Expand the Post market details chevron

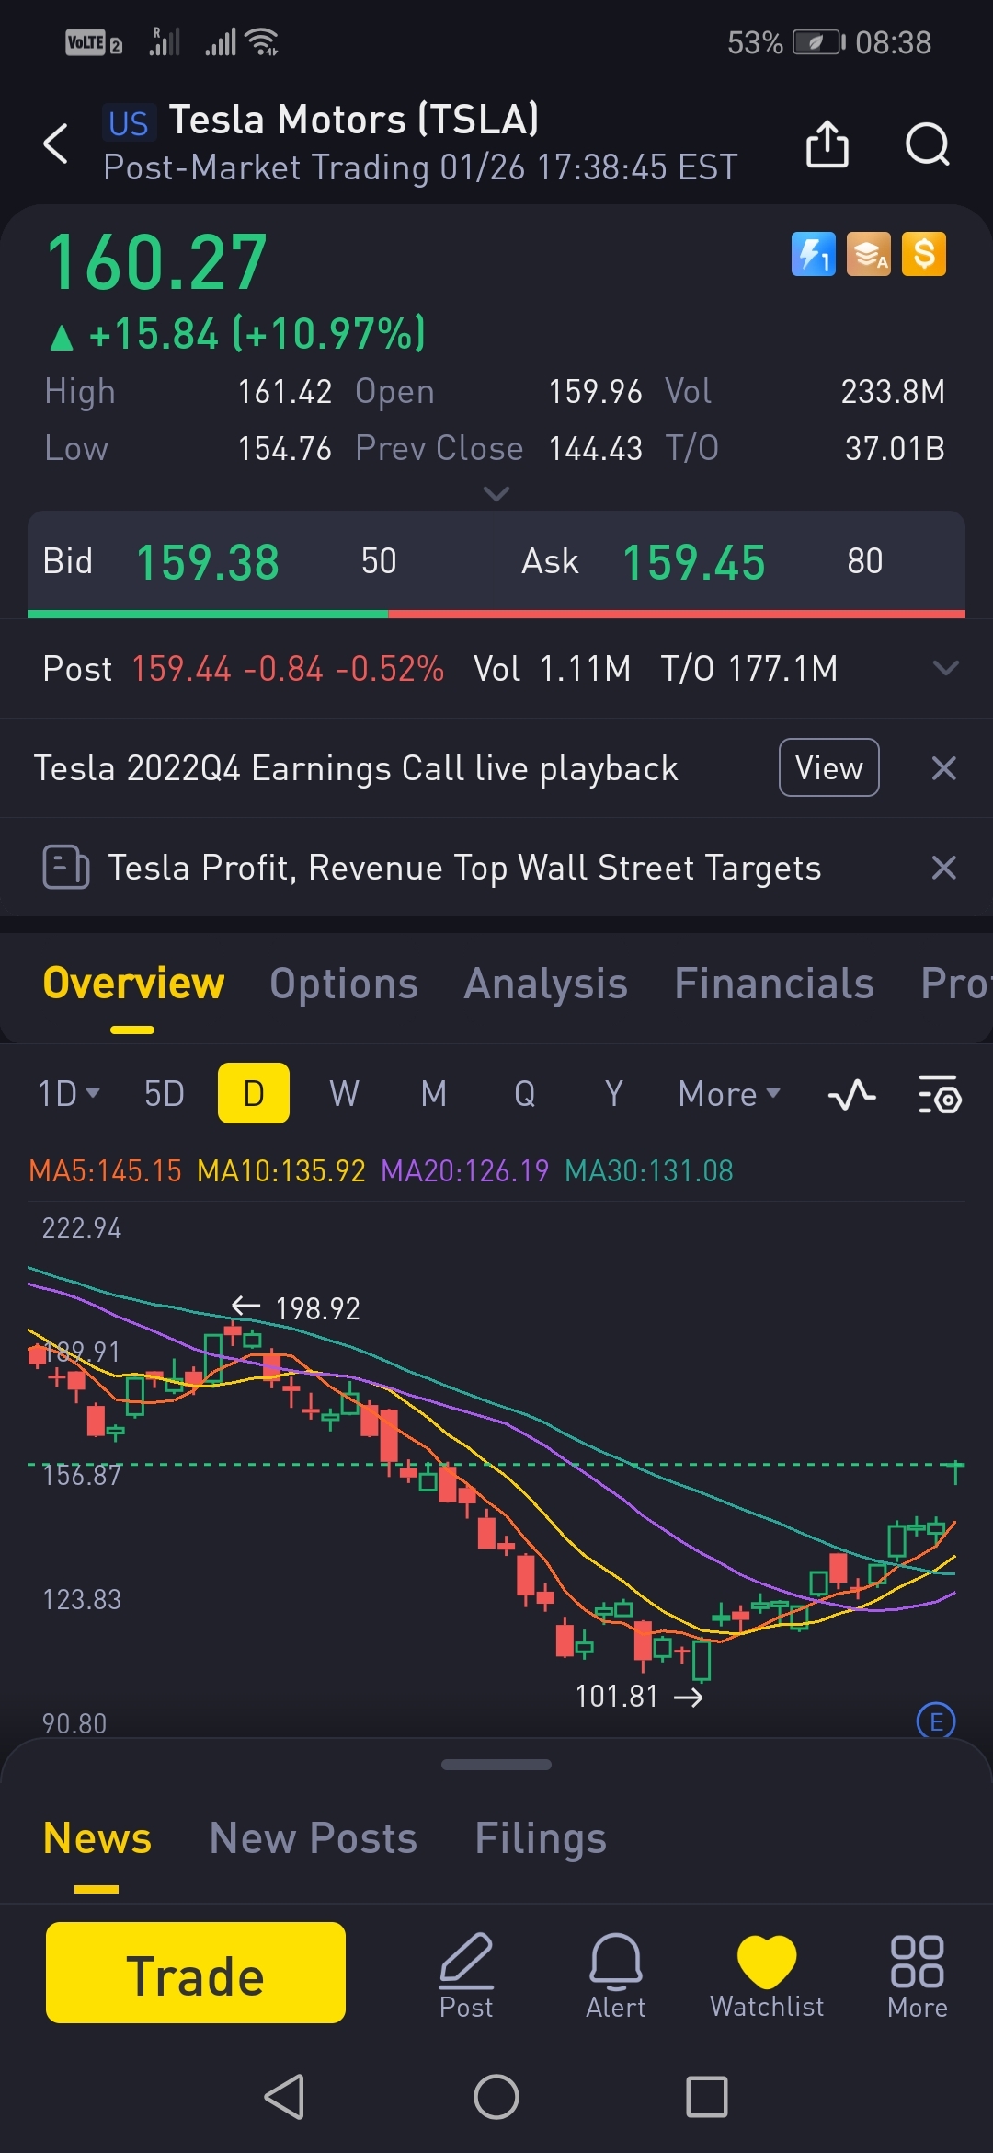click(945, 668)
